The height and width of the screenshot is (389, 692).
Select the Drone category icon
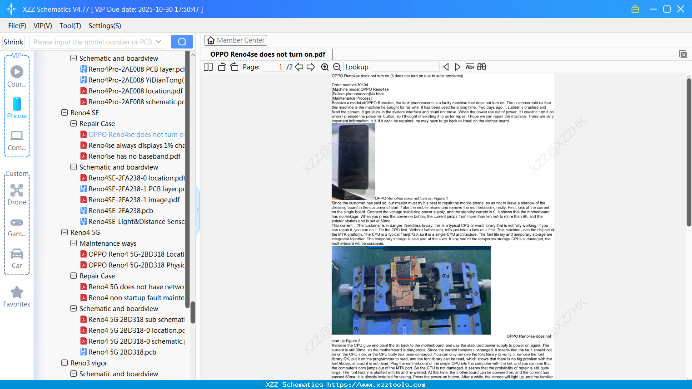pyautogui.click(x=17, y=194)
